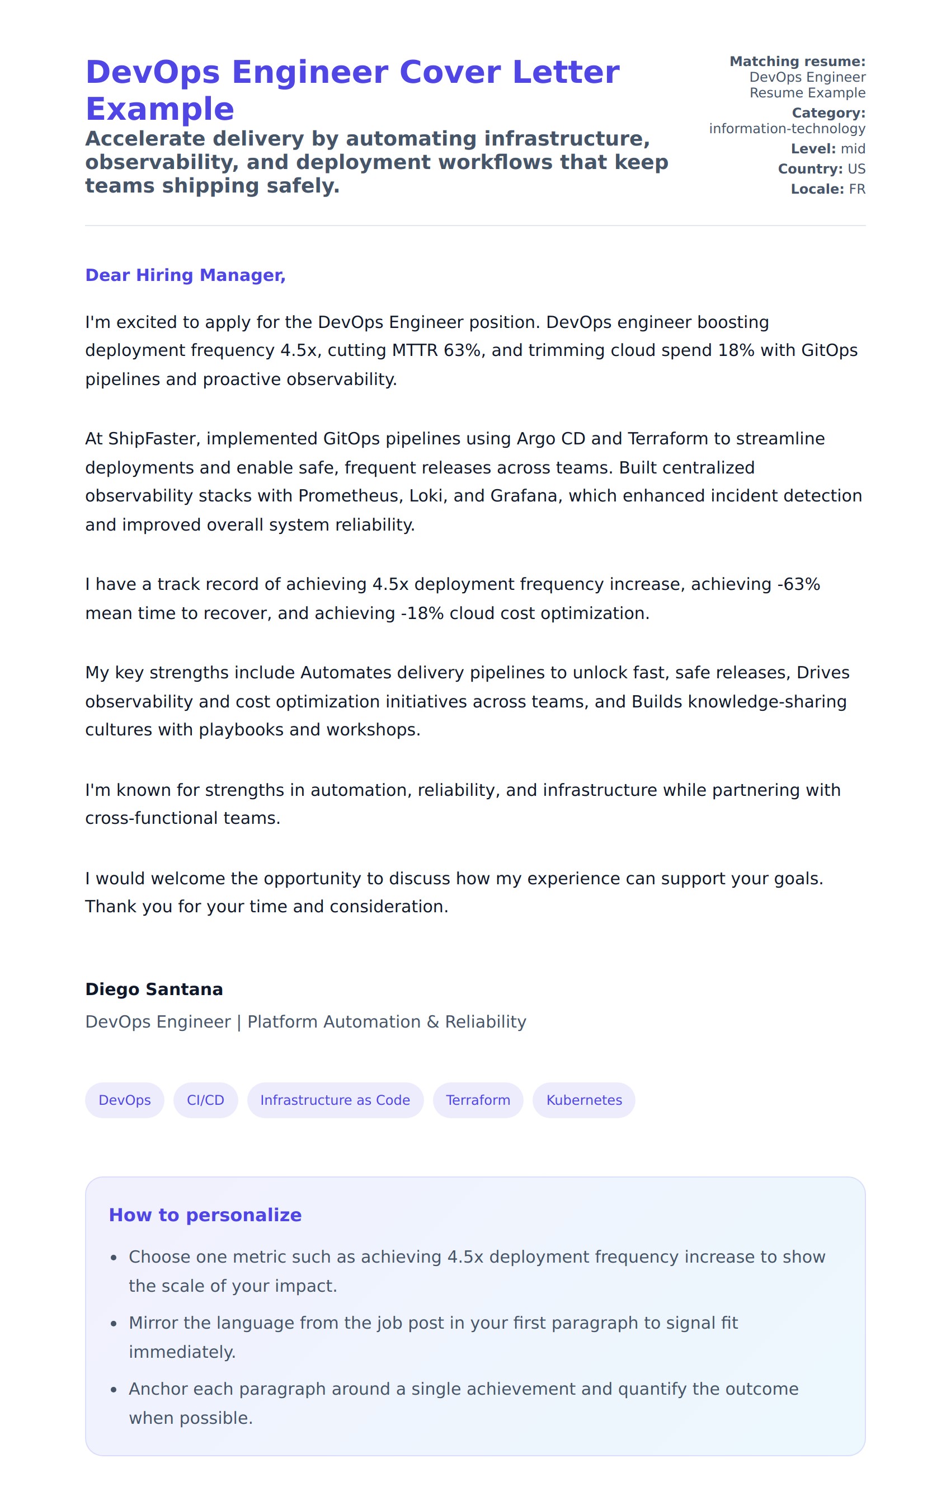951x1510 pixels.
Task: Click the 'Accelerate delivery' subtitle text
Action: click(376, 162)
